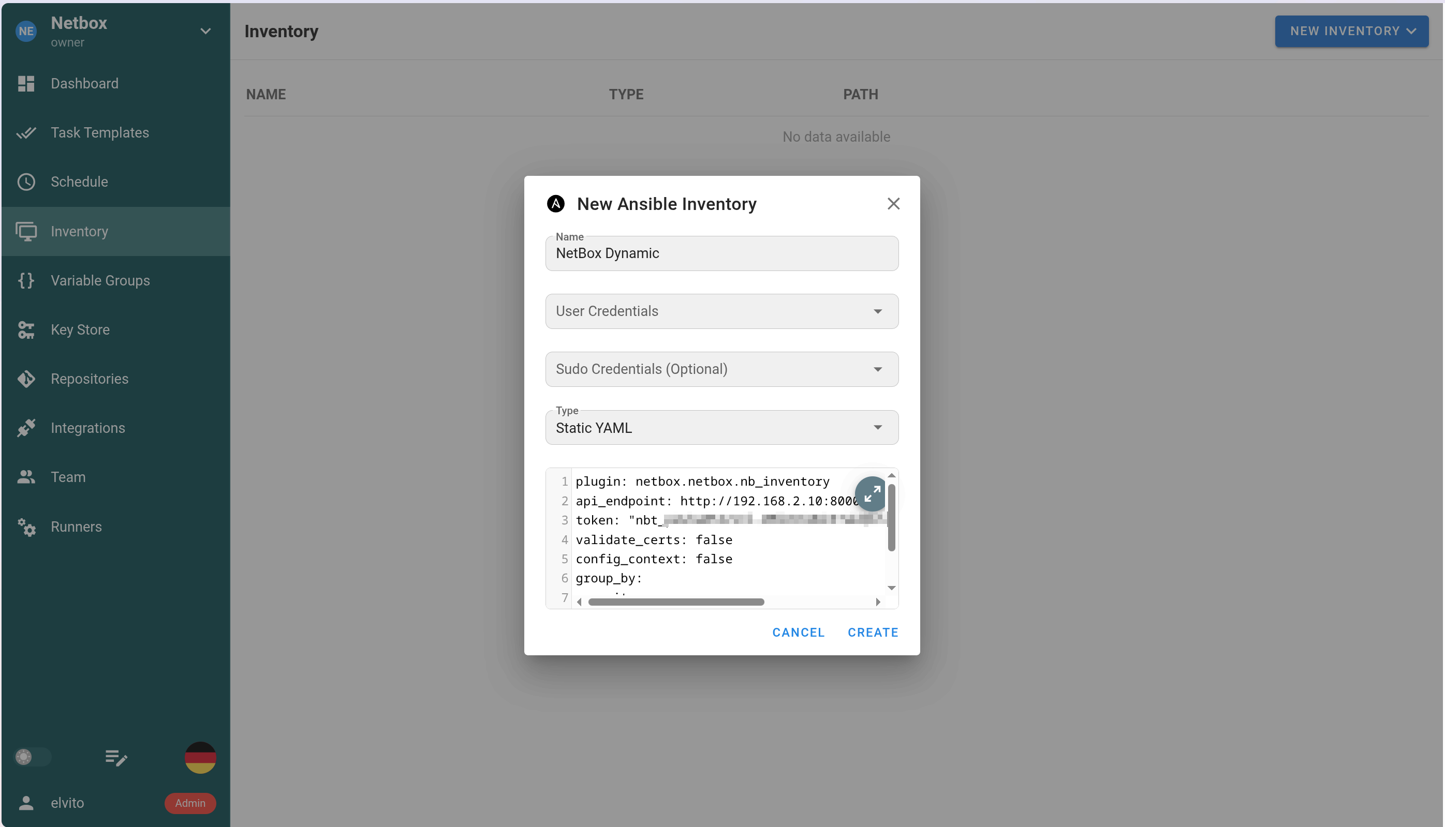This screenshot has height=827, width=1445.
Task: Click the Name field containing NetBox Dynamic
Action: point(721,253)
